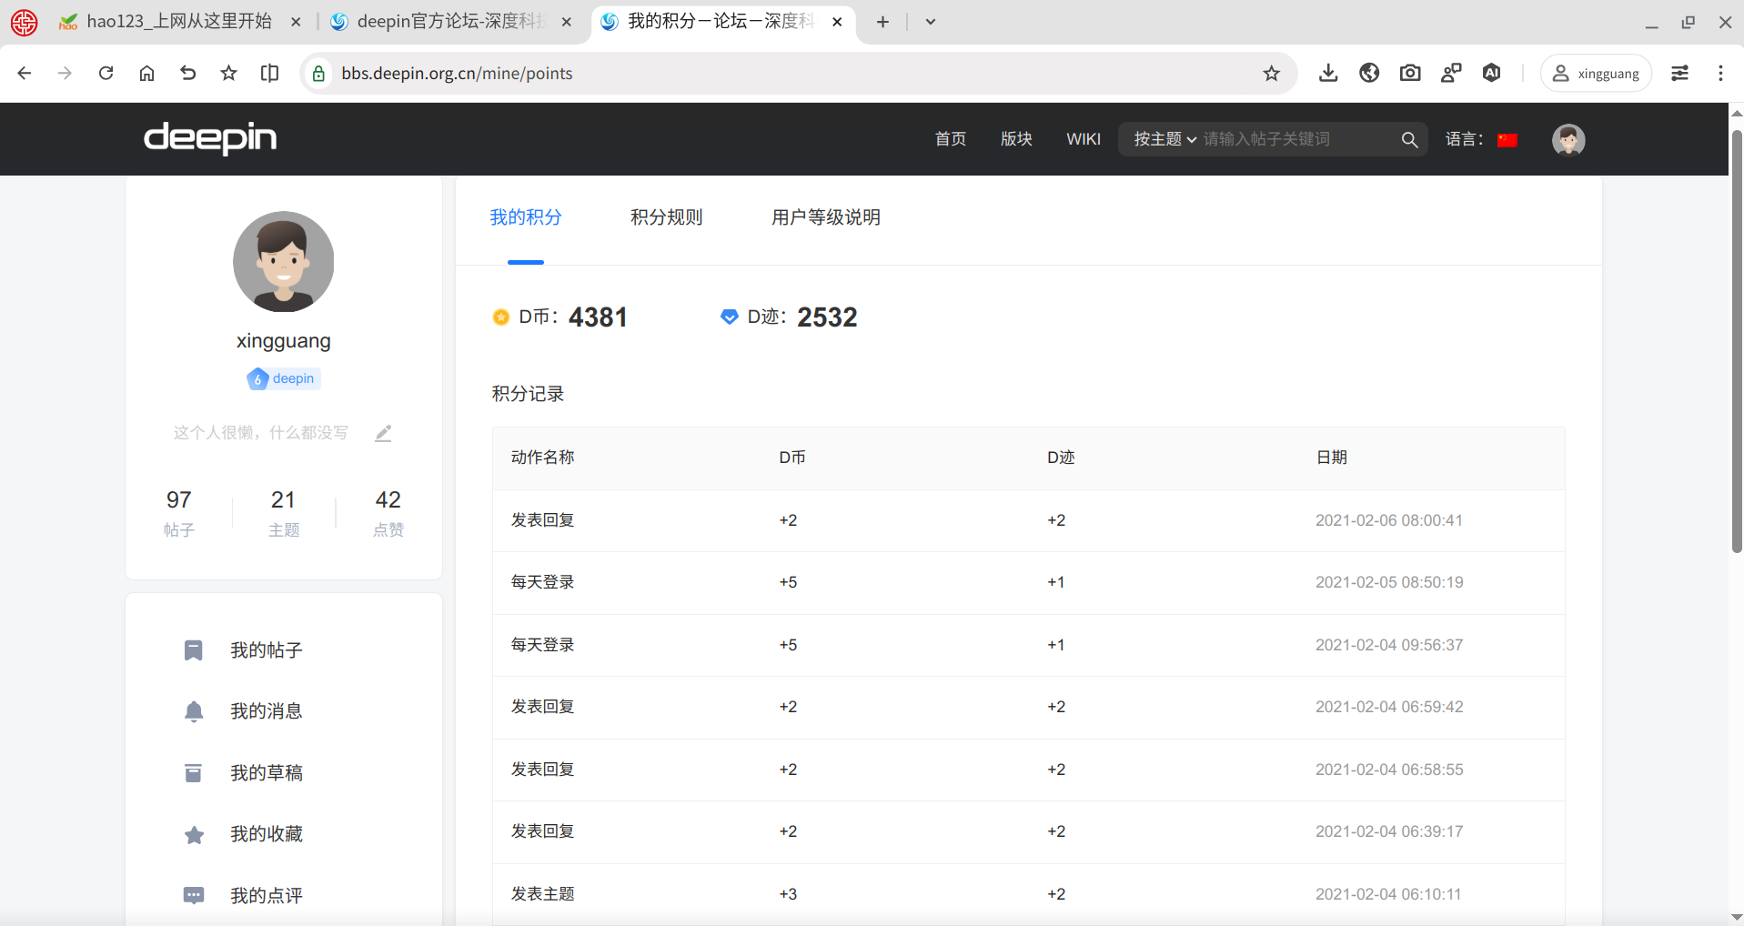
Task: Close the 我的积分 browser tab
Action: (x=837, y=22)
